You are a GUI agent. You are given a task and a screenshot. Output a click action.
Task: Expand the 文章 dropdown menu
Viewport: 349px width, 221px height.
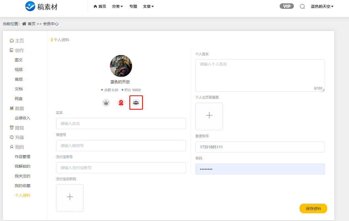pos(148,6)
